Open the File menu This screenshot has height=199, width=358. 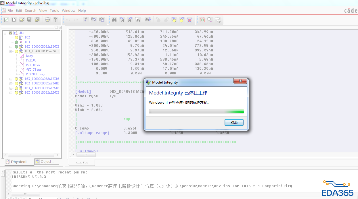10,11
